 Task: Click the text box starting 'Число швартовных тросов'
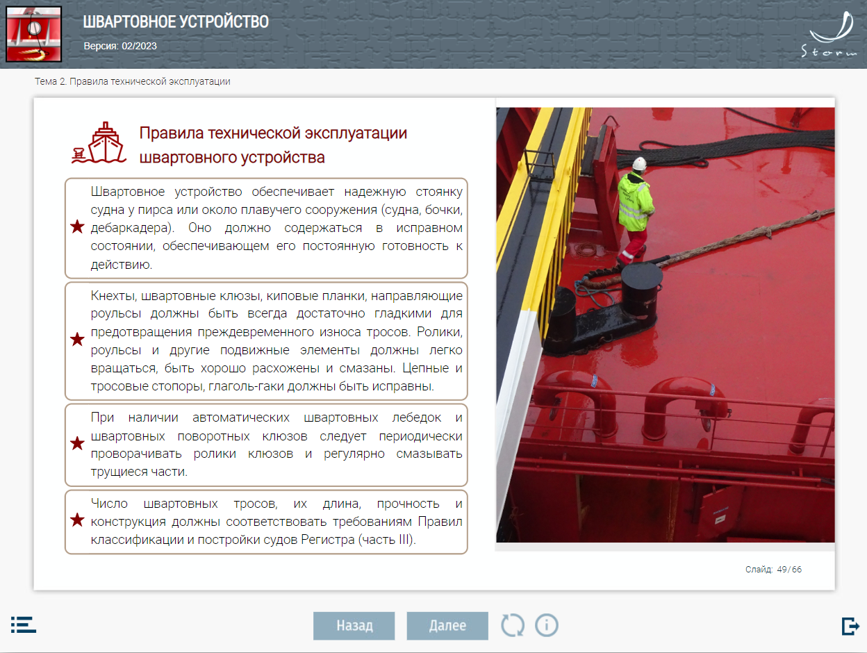[266, 522]
